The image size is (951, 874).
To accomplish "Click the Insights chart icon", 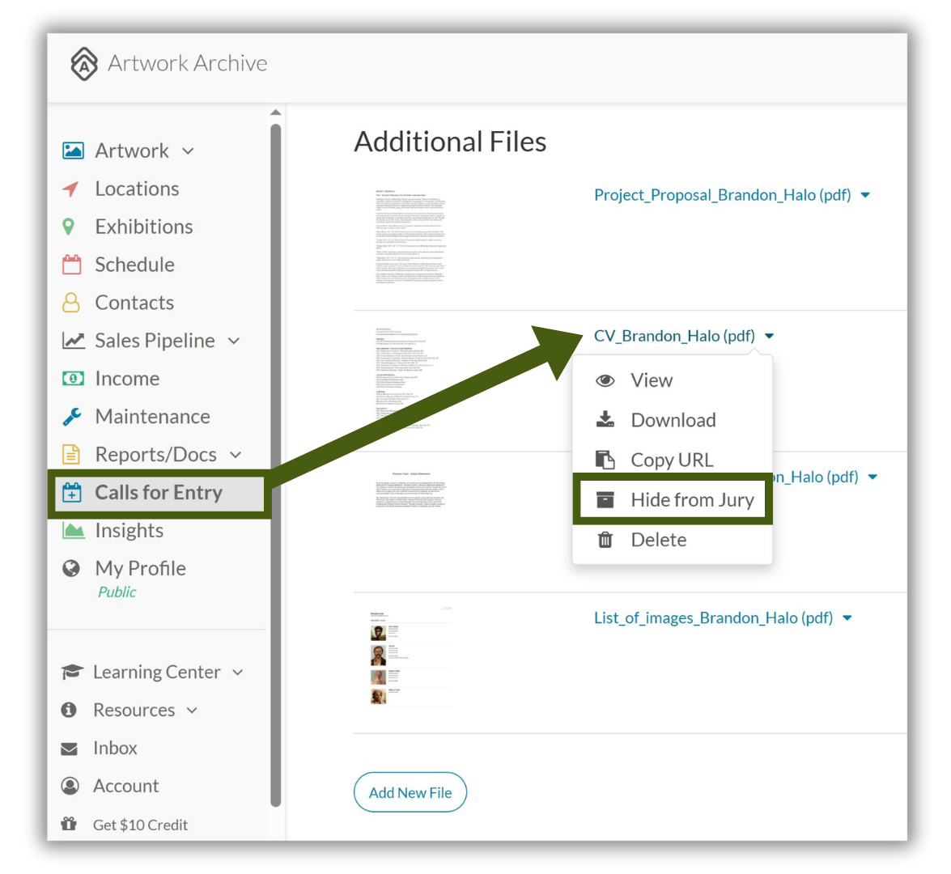I will click(x=73, y=531).
